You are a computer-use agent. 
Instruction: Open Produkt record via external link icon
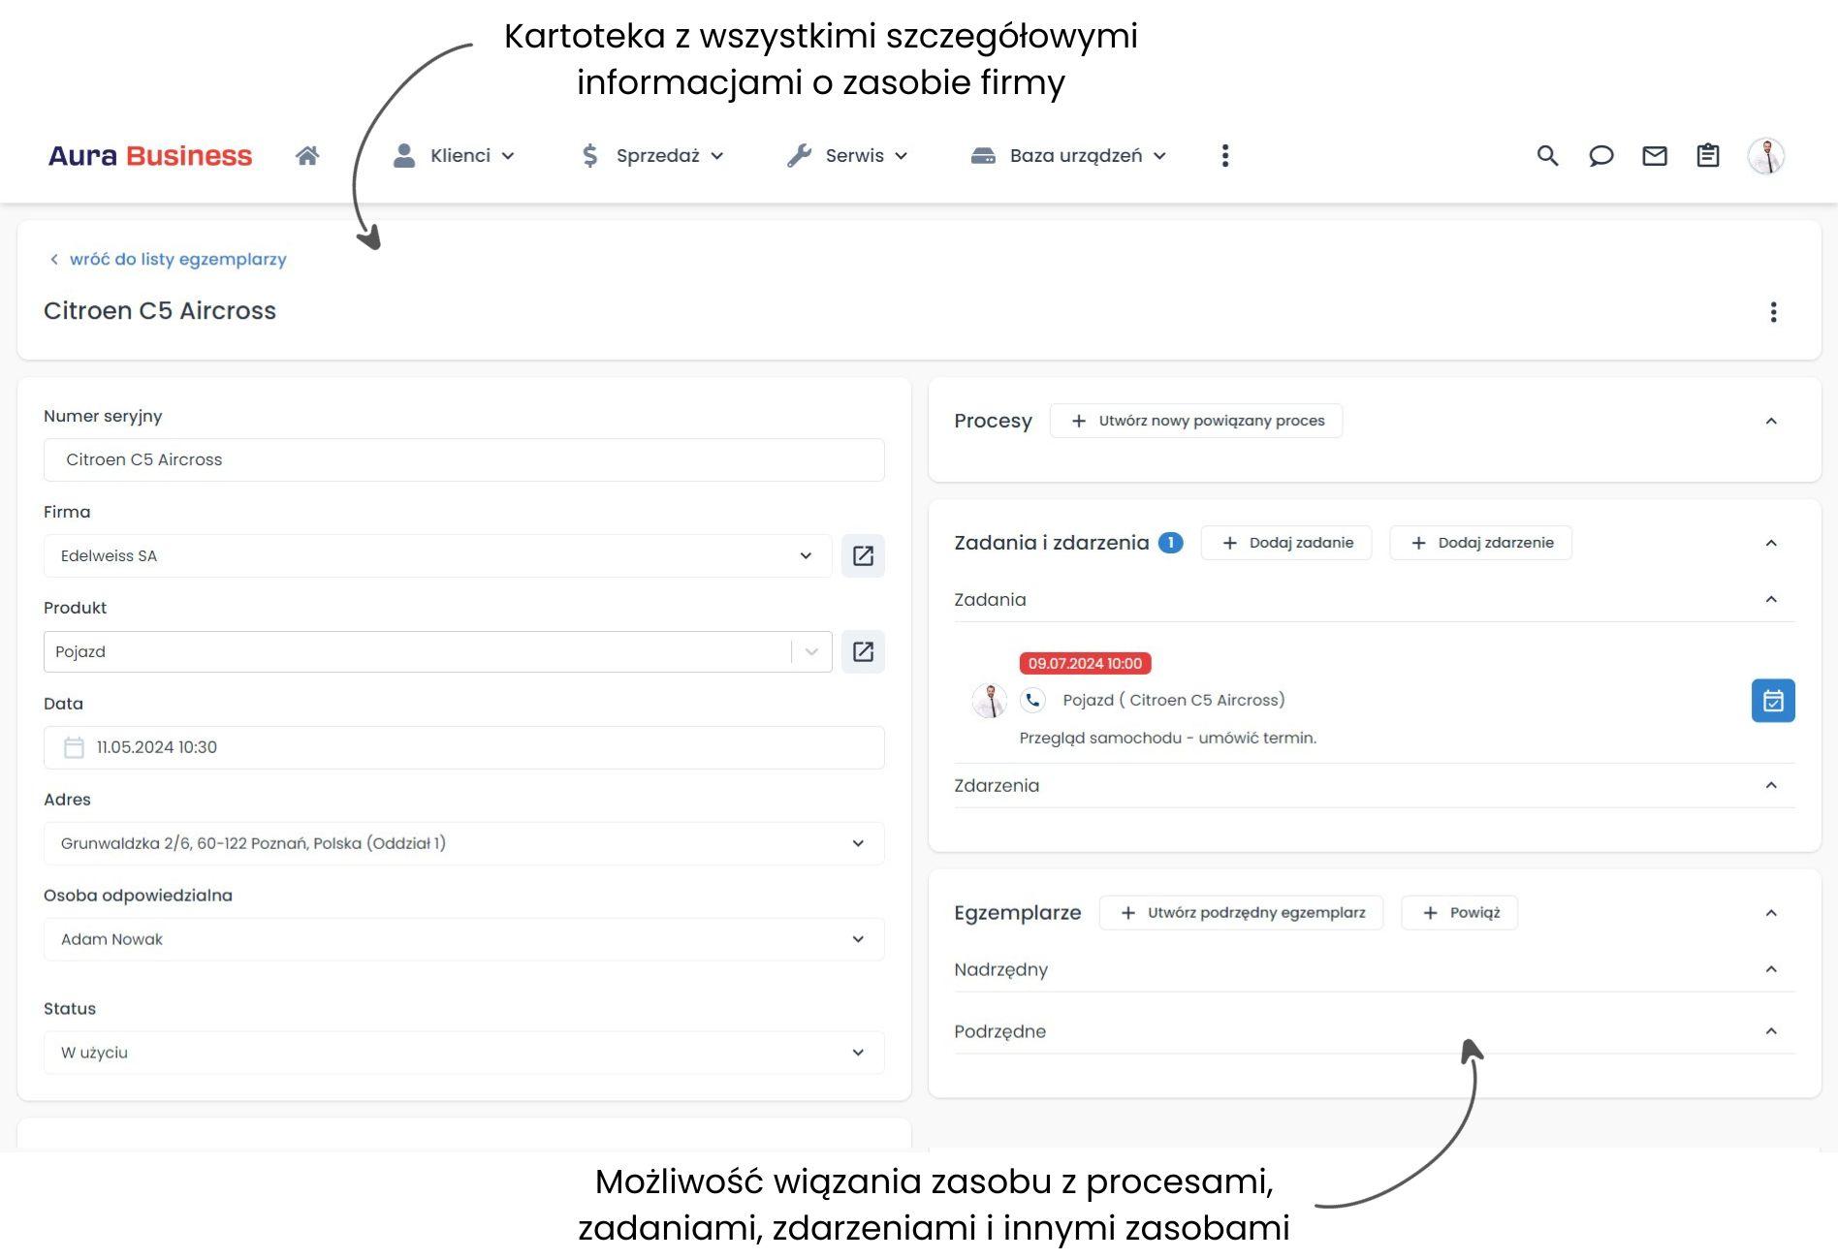tap(863, 652)
